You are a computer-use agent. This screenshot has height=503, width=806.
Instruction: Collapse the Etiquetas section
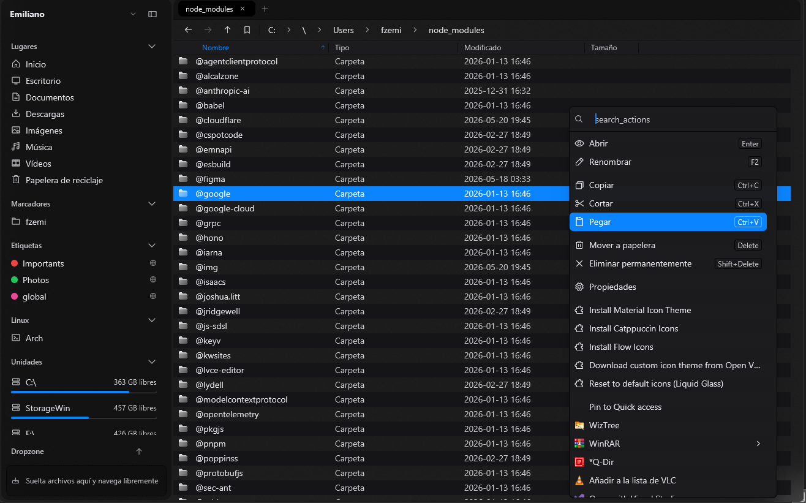pyautogui.click(x=153, y=246)
